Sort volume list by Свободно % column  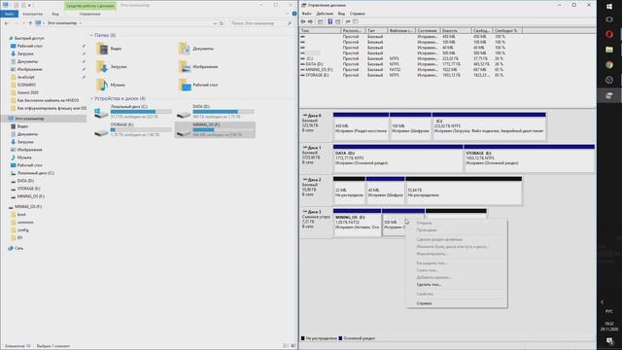[x=507, y=30]
